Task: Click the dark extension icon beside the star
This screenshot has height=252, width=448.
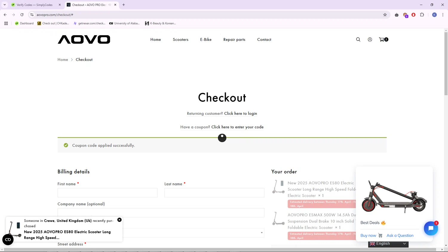Action: 397,15
